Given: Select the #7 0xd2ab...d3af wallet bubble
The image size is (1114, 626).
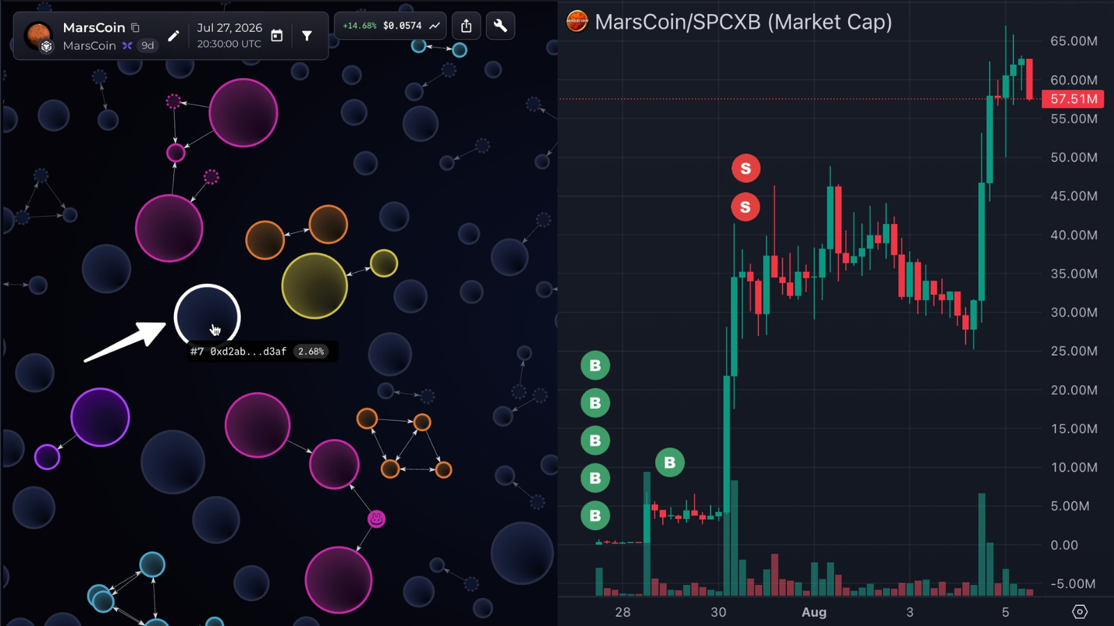Looking at the screenshot, I should (x=207, y=317).
